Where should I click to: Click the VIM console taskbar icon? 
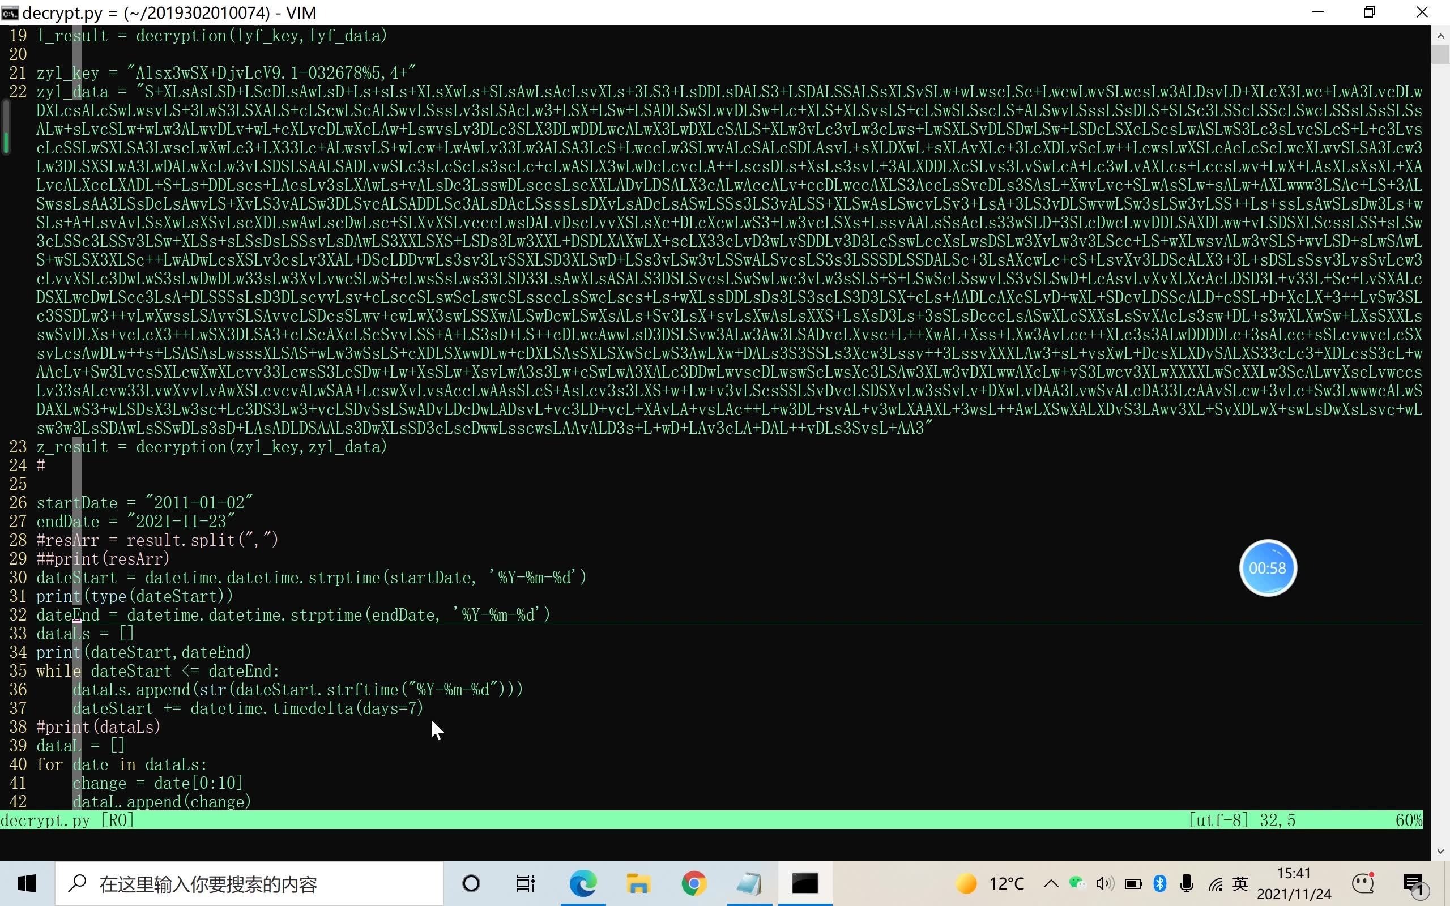(805, 884)
